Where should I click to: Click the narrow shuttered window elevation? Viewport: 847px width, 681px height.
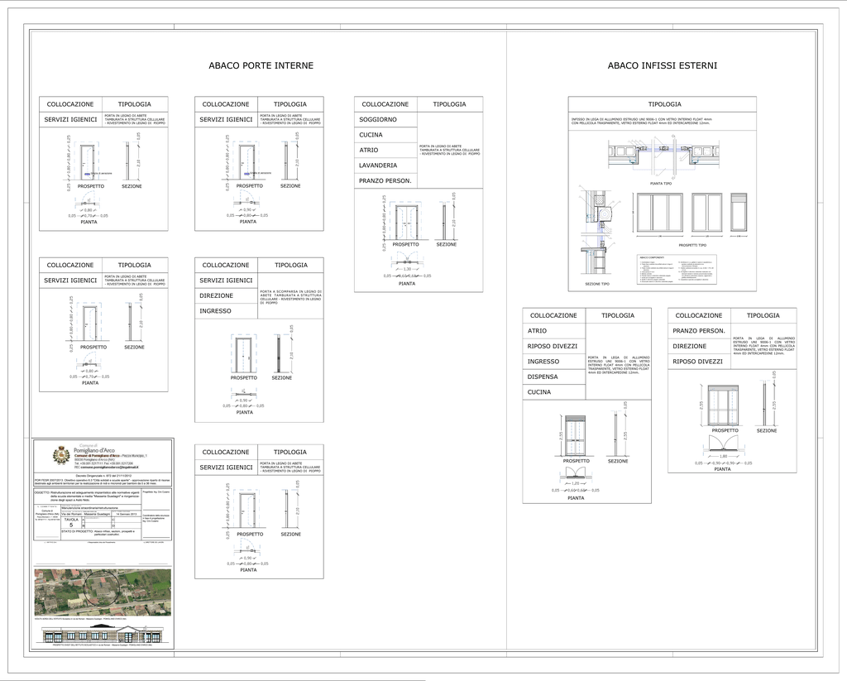point(739,213)
